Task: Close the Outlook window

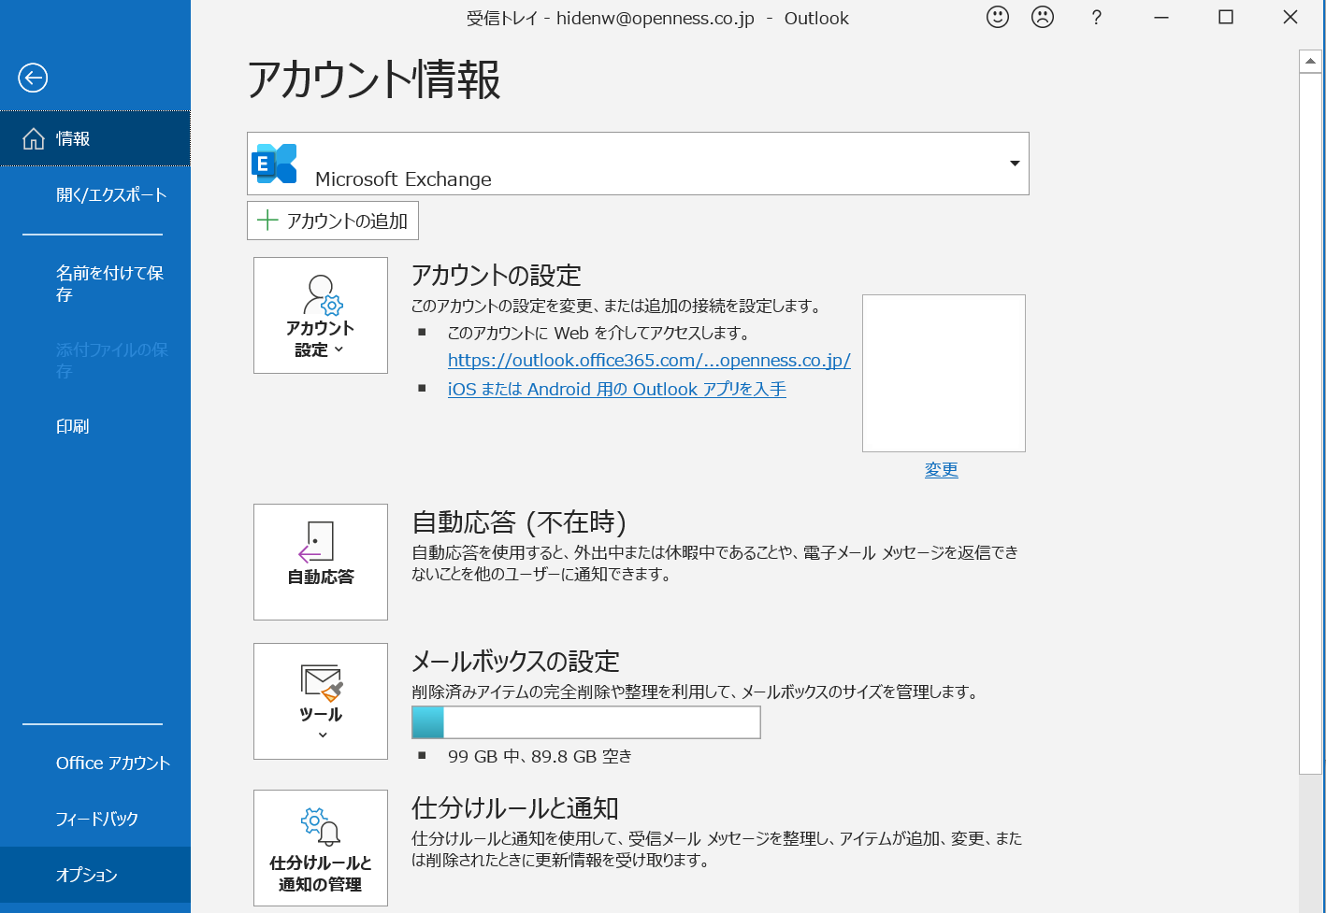Action: click(x=1290, y=17)
